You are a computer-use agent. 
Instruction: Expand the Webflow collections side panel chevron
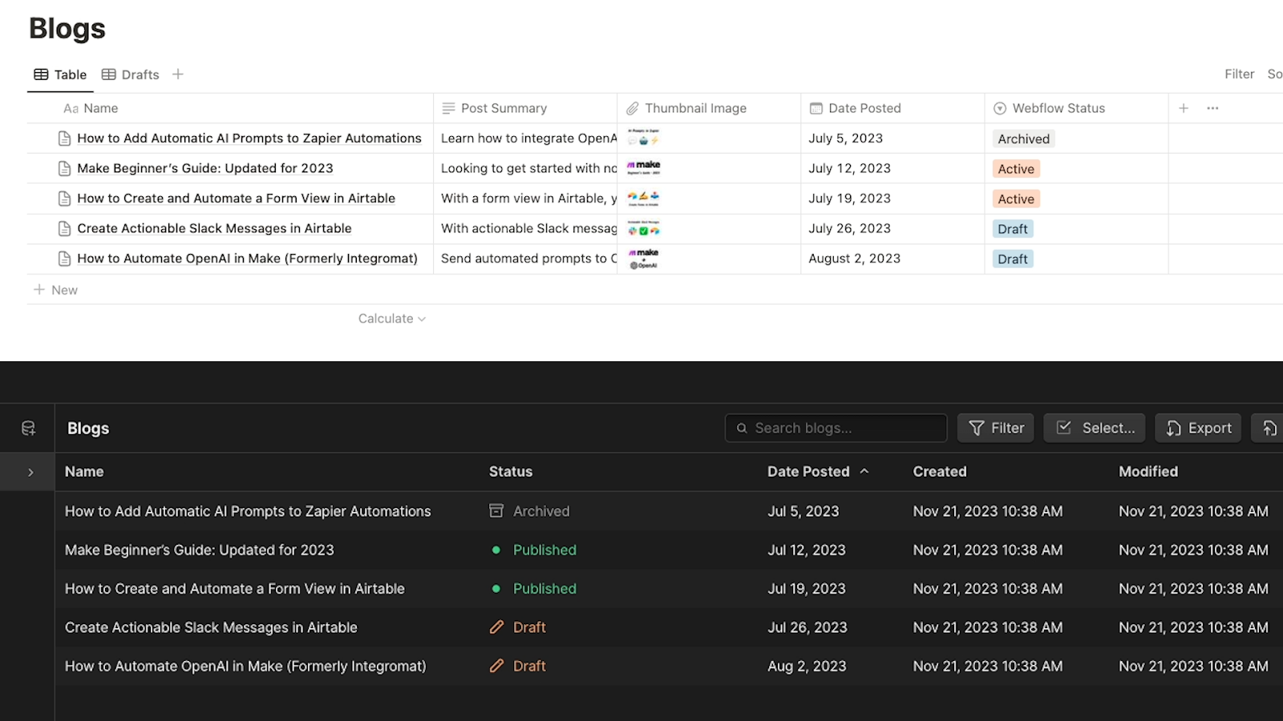30,472
